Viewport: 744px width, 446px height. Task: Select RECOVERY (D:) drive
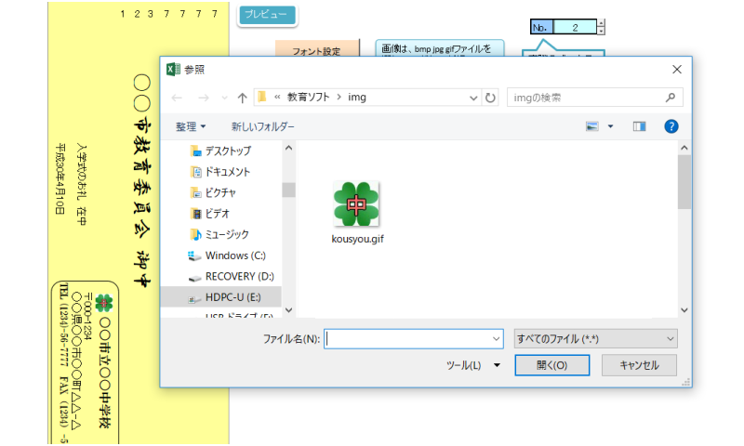click(x=239, y=276)
